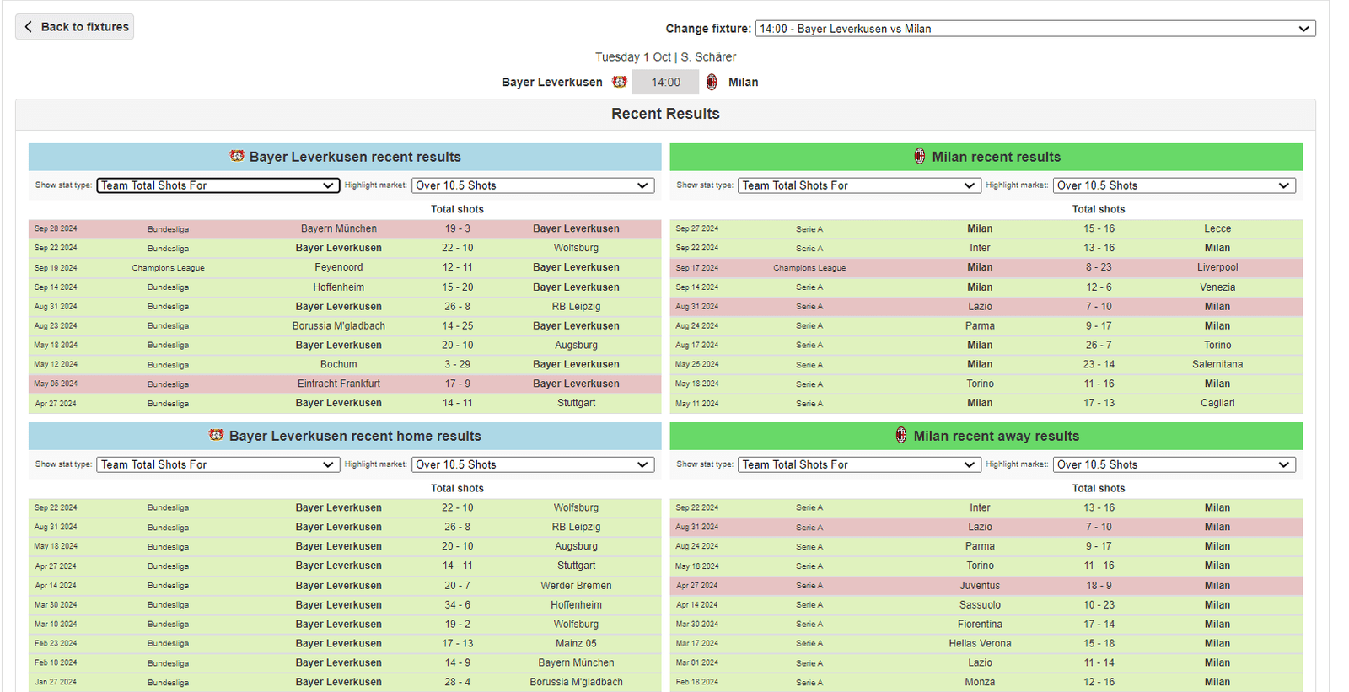Choose highlight market in Leverkusen recent home results
The width and height of the screenshot is (1349, 692).
pyautogui.click(x=533, y=464)
